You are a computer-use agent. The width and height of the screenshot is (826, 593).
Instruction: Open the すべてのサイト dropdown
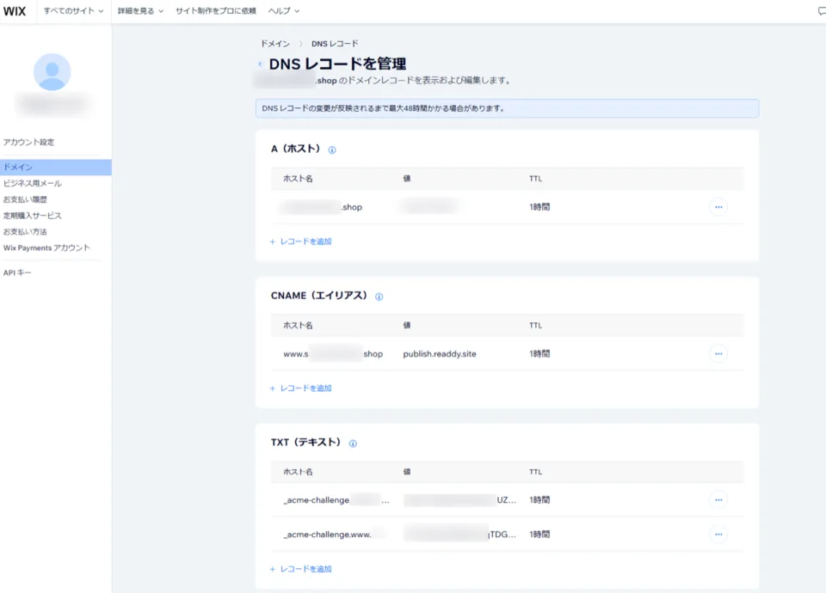[x=73, y=11]
